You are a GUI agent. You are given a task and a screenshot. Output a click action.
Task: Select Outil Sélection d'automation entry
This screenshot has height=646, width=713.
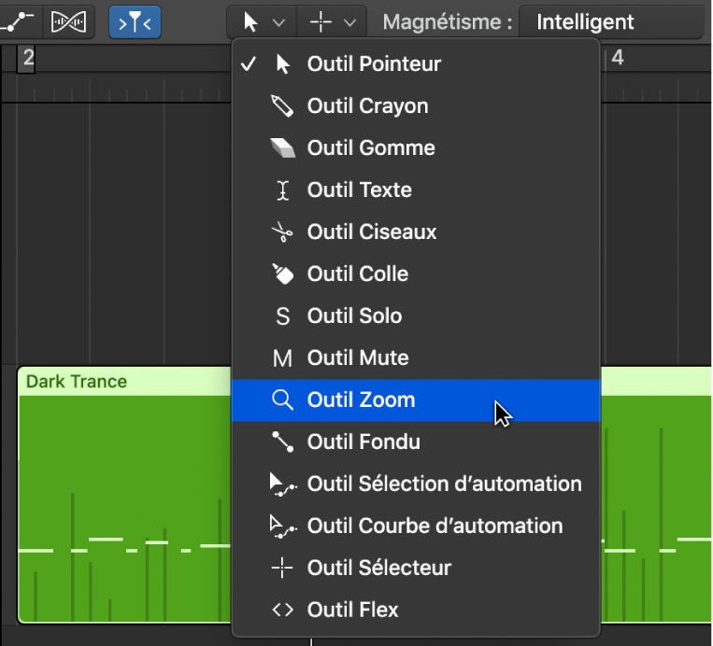coord(444,484)
